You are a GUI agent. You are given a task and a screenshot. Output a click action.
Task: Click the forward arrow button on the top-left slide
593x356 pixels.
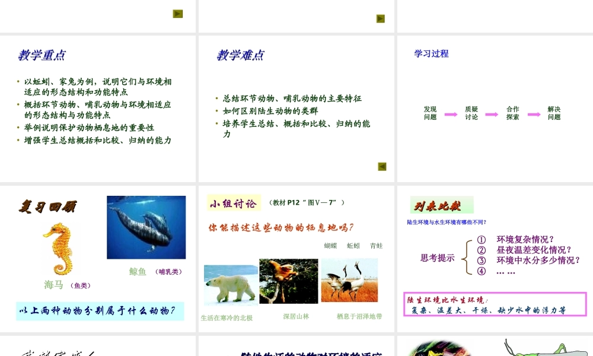tap(178, 14)
